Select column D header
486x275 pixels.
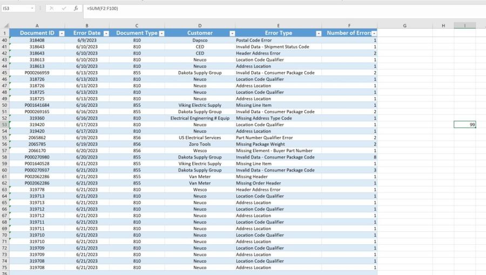pos(200,26)
